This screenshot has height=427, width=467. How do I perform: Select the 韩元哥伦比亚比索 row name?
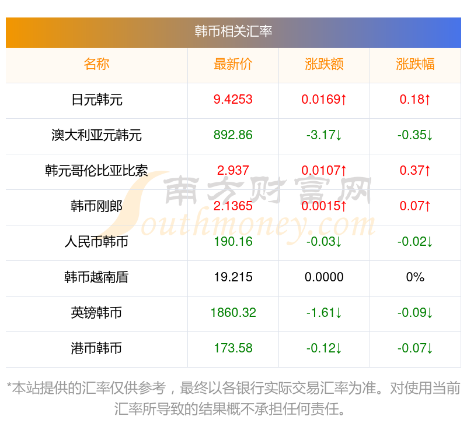[96, 171]
